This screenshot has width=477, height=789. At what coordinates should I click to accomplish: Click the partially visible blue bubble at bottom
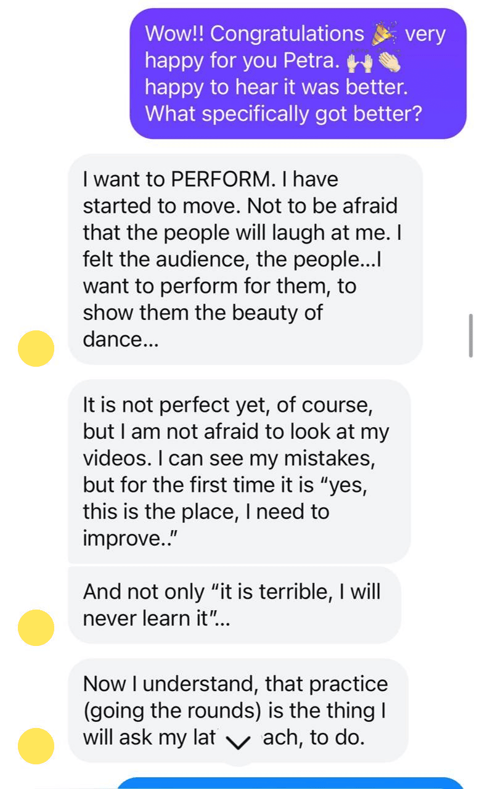tap(290, 783)
